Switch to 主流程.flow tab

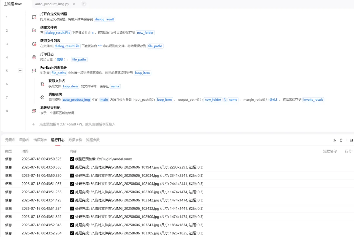click(x=13, y=4)
